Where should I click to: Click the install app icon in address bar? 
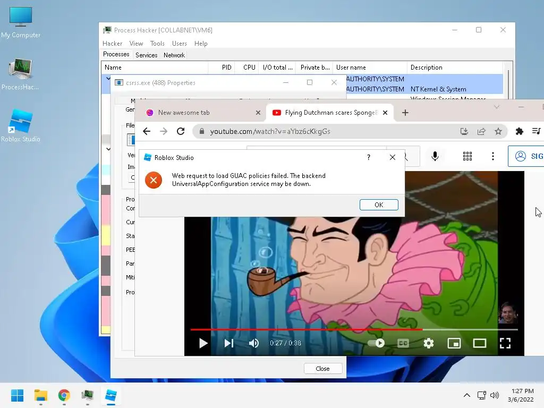pos(464,132)
